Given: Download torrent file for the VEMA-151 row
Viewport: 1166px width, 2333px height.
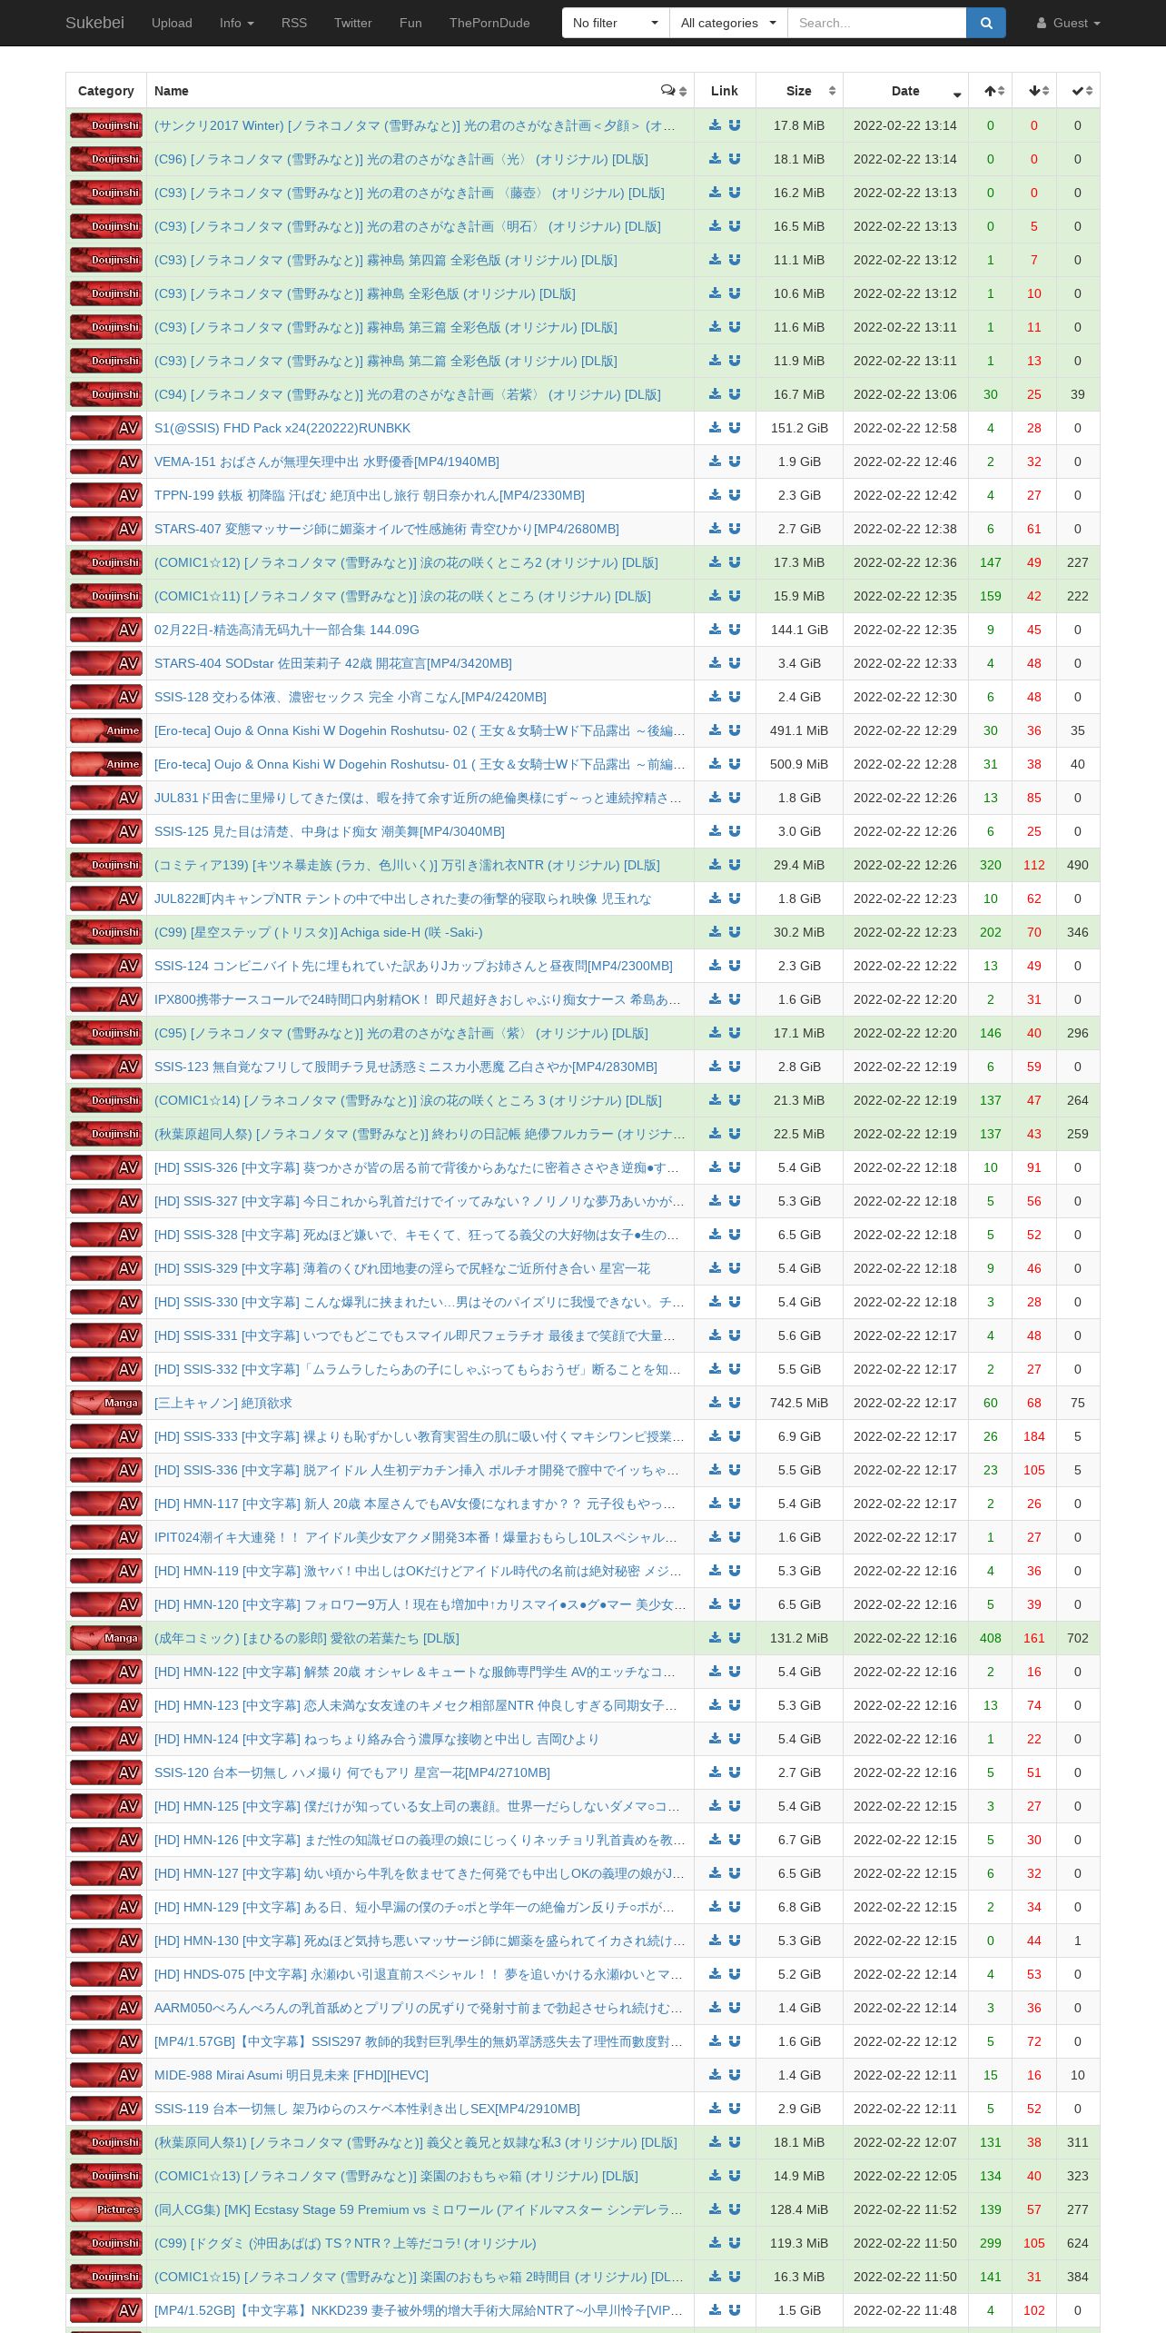Looking at the screenshot, I should pyautogui.click(x=715, y=462).
